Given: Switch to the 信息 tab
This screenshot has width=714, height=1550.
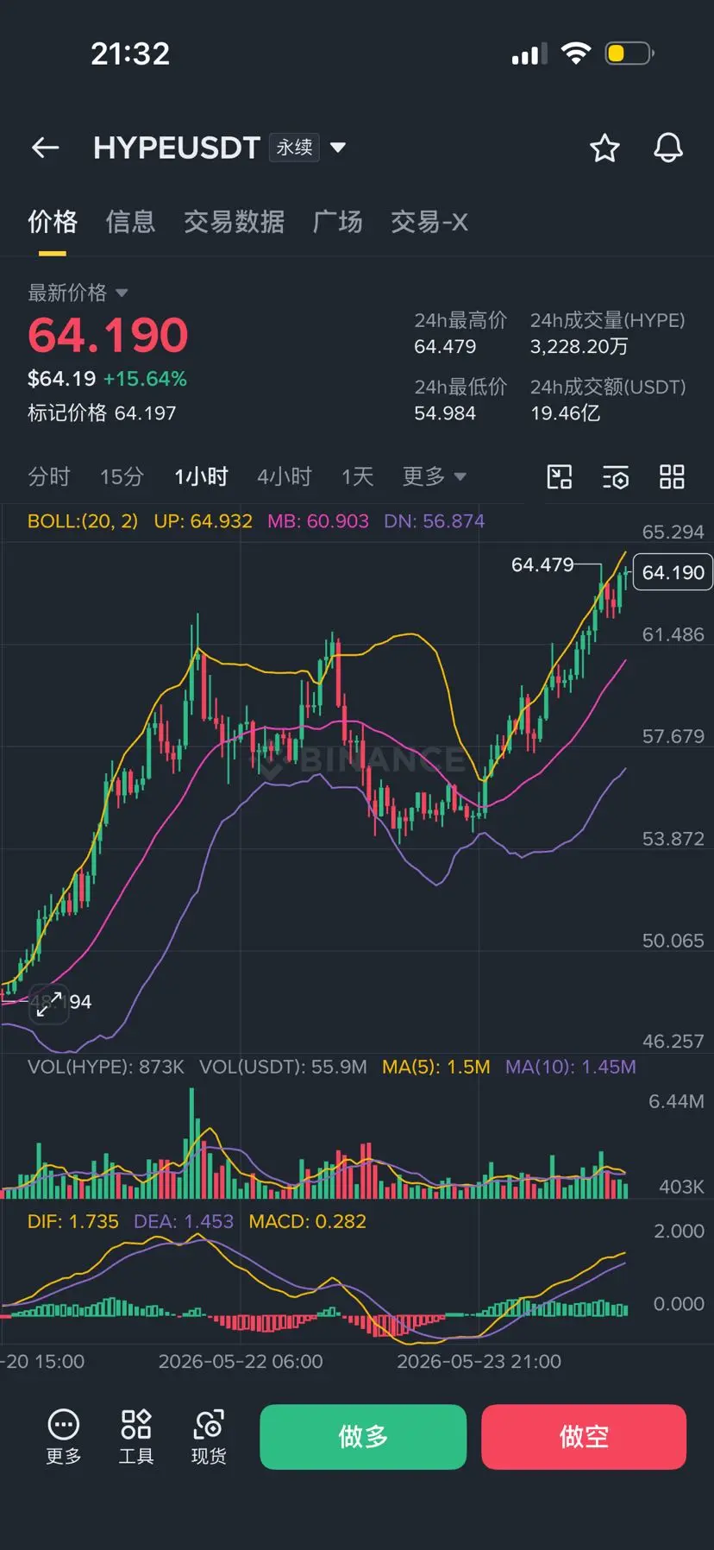Looking at the screenshot, I should tap(130, 222).
